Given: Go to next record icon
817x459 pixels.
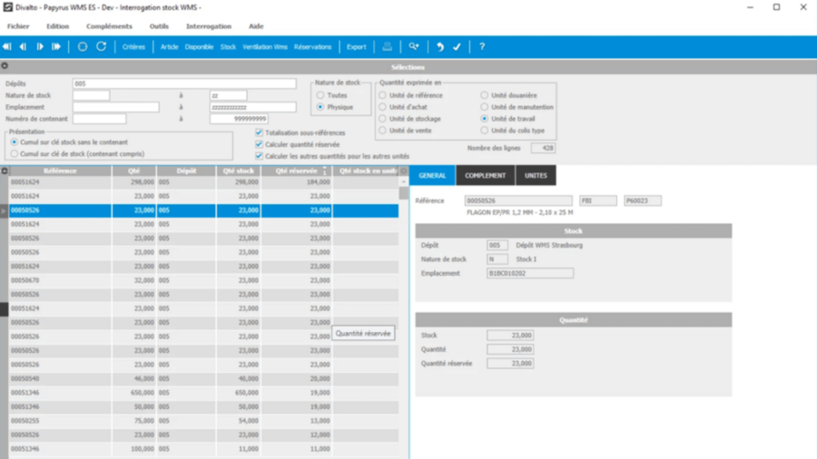Looking at the screenshot, I should click(x=40, y=47).
